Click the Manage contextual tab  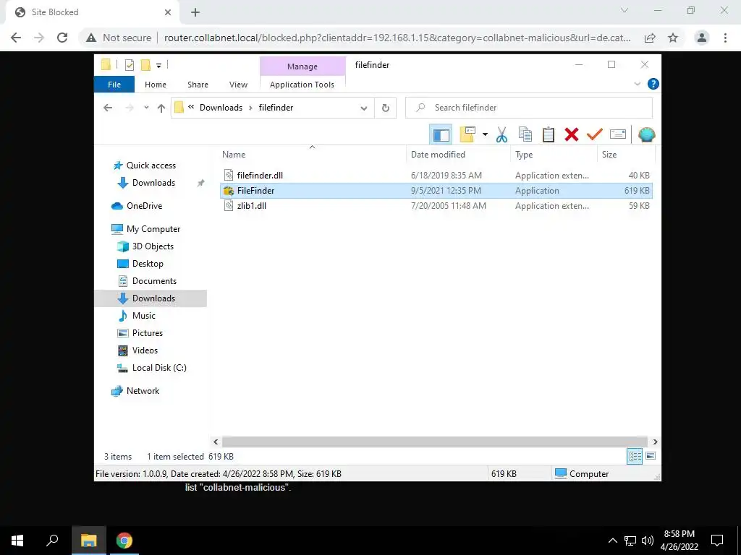302,66
